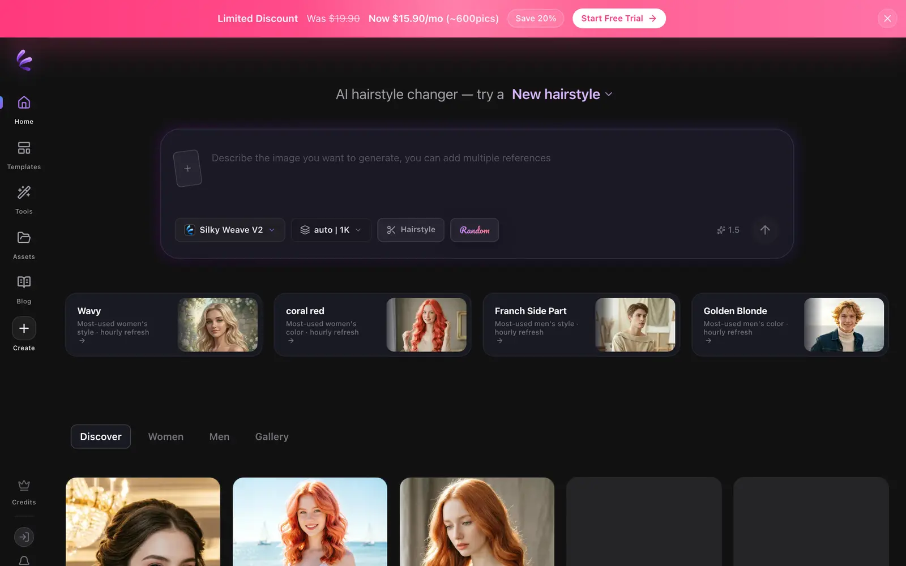This screenshot has width=906, height=566.
Task: Open the Golden Blonde men's color card
Action: (x=790, y=324)
